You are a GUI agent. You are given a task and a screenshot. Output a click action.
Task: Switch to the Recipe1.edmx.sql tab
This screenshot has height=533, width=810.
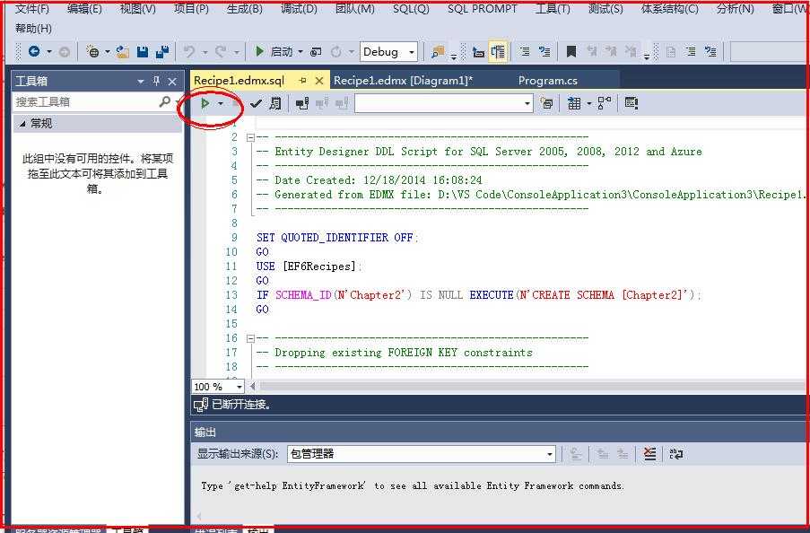pos(239,81)
